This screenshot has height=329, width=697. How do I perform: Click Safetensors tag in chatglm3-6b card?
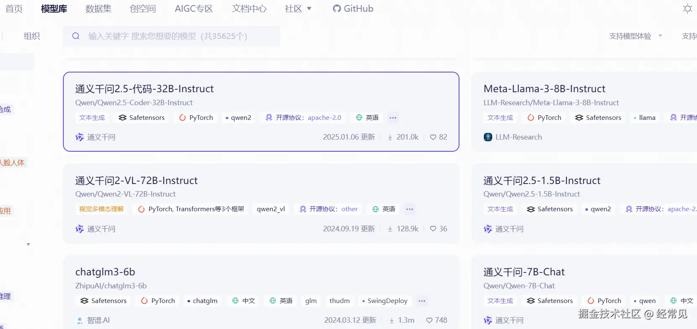(103, 301)
